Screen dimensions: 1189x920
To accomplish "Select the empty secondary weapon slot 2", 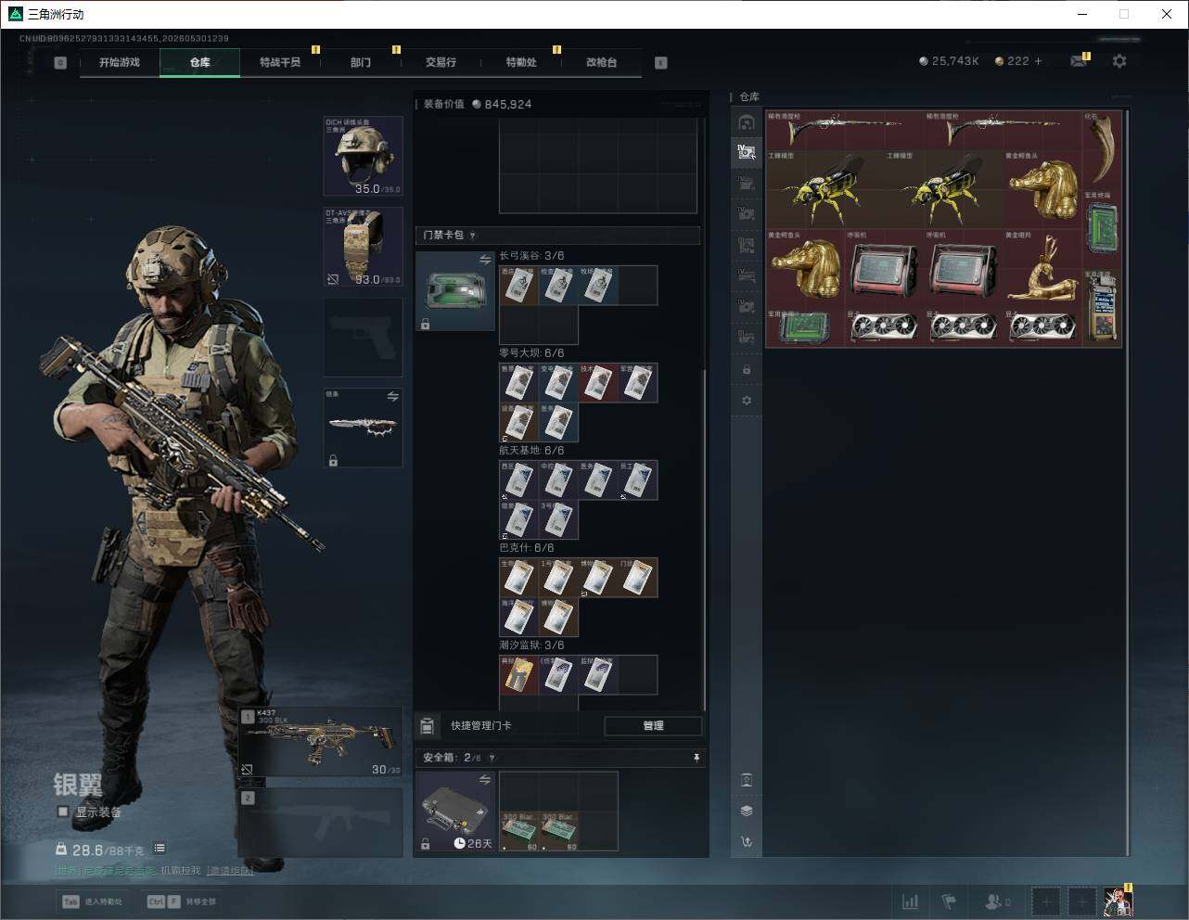I will [321, 823].
